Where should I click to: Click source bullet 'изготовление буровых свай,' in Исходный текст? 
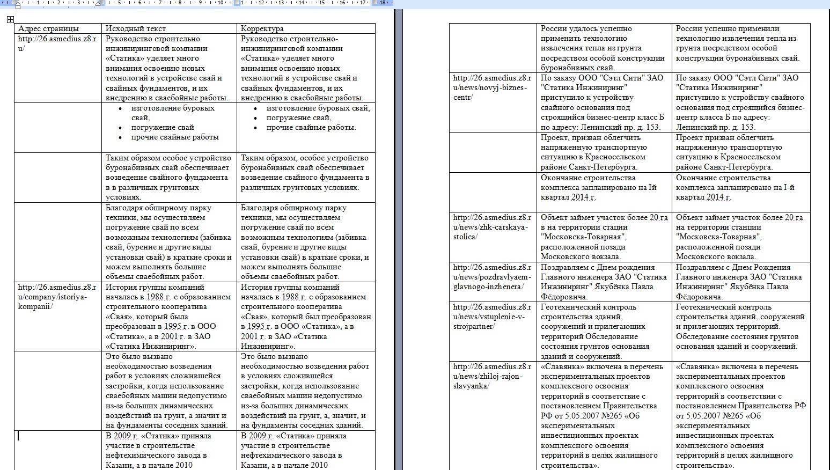[x=173, y=113]
